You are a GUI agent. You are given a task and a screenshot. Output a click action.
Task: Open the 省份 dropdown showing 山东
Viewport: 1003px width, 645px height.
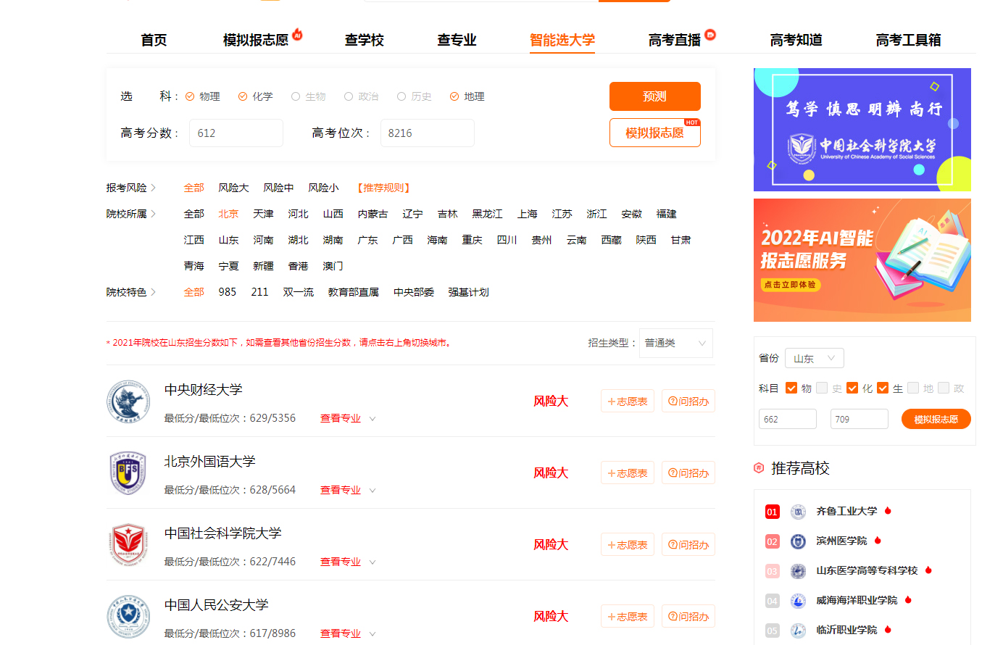coord(814,357)
